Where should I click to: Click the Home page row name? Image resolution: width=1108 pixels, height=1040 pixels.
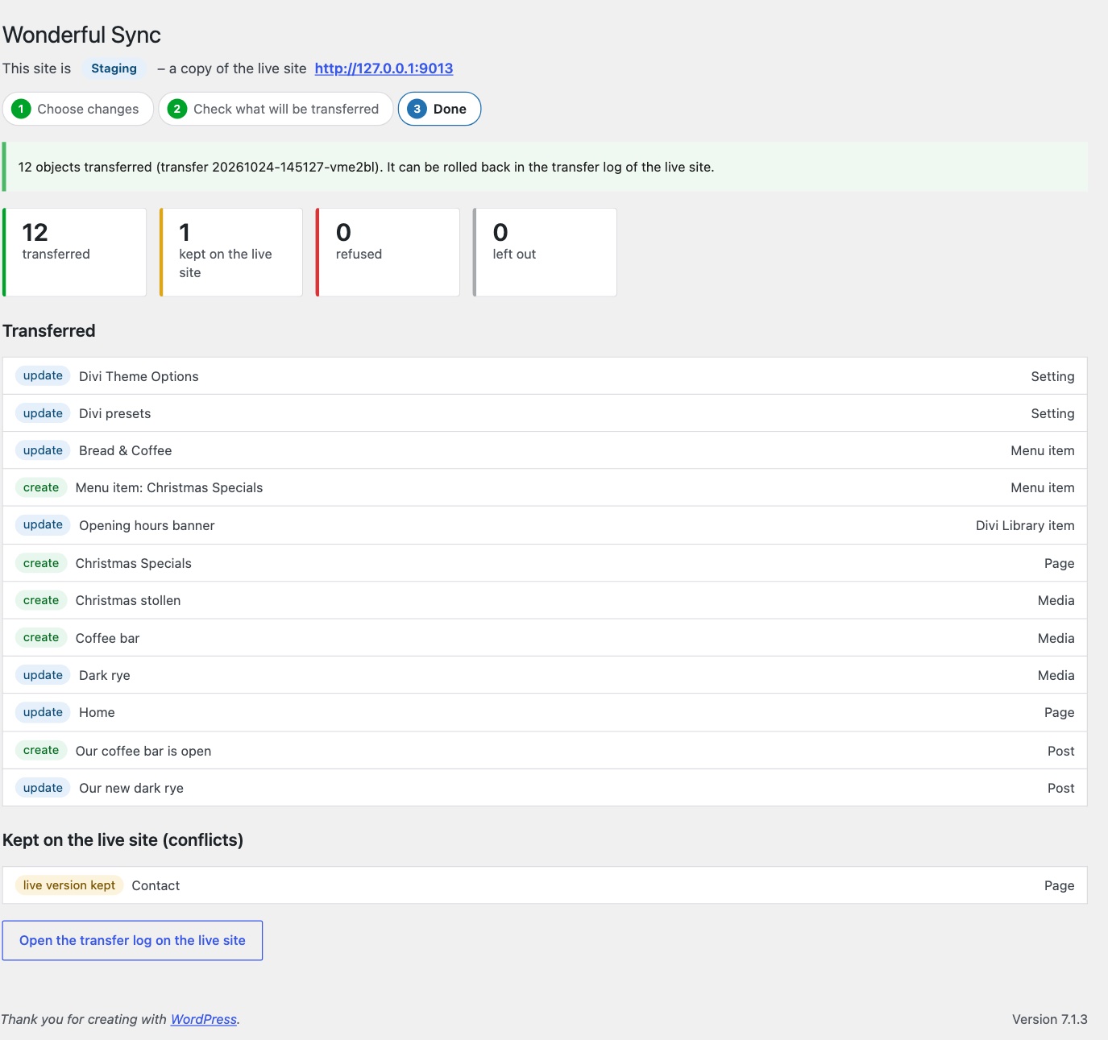coord(97,712)
